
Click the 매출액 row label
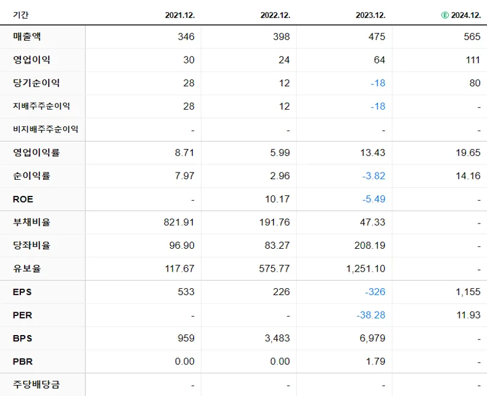(x=26, y=36)
